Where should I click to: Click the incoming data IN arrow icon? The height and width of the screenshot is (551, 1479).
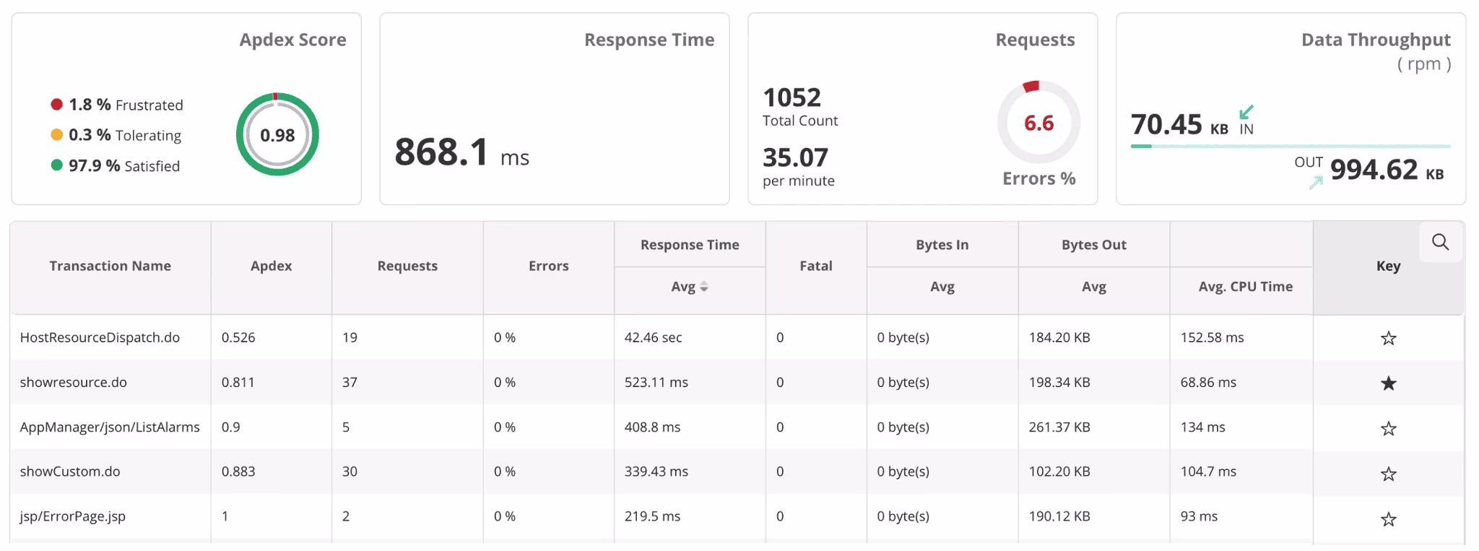point(1246,113)
